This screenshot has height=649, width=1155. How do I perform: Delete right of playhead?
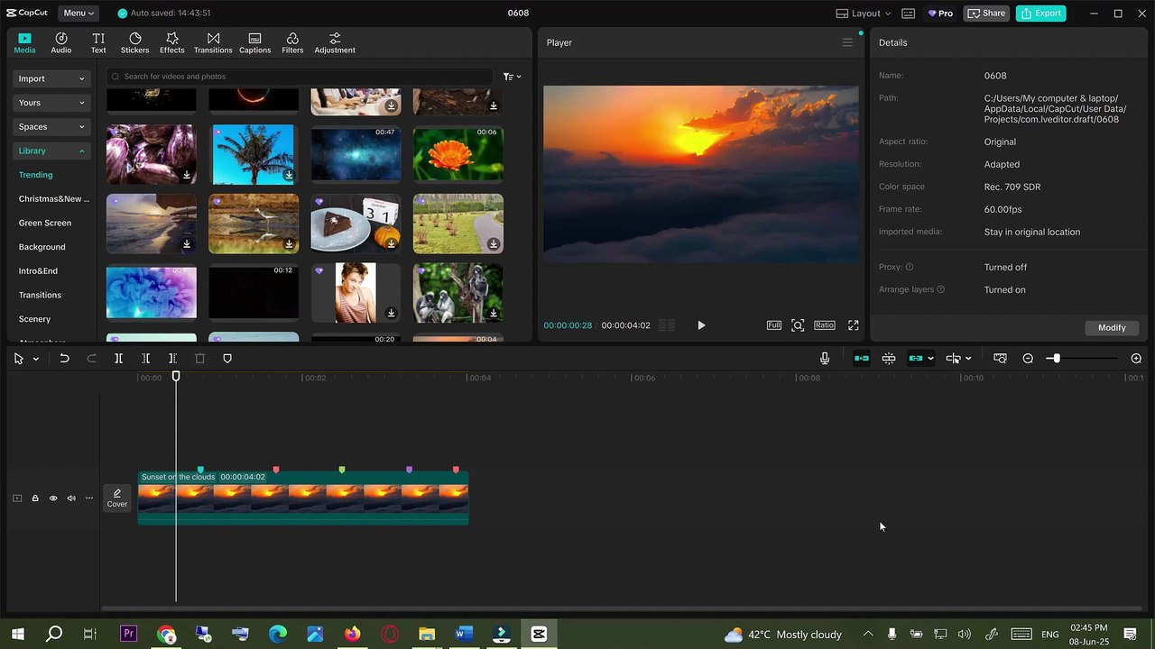tap(172, 359)
